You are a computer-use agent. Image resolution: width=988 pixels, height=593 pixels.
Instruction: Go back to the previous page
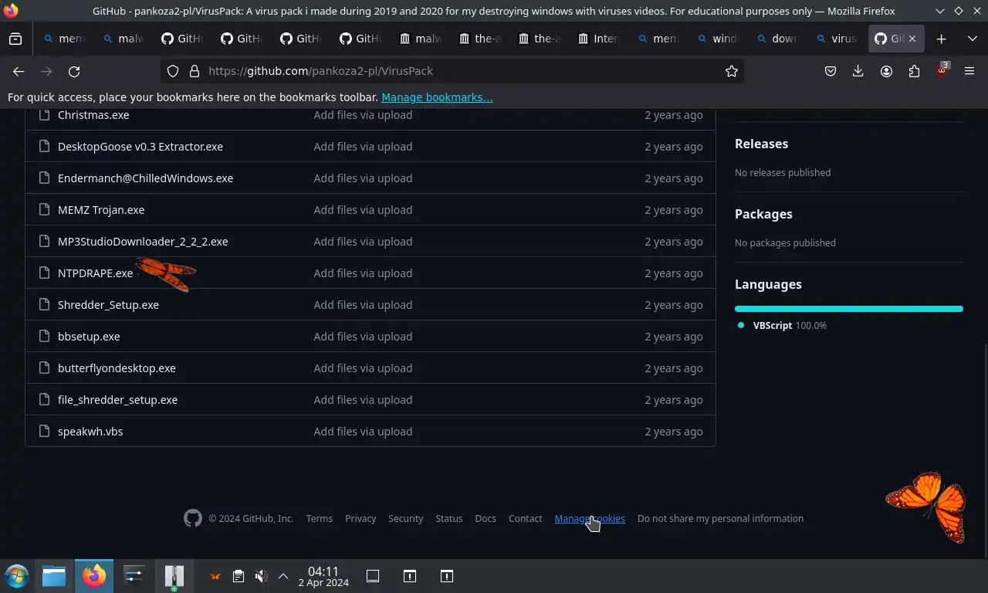(19, 71)
